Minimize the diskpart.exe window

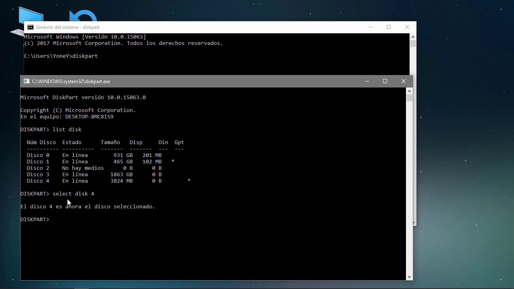click(367, 81)
